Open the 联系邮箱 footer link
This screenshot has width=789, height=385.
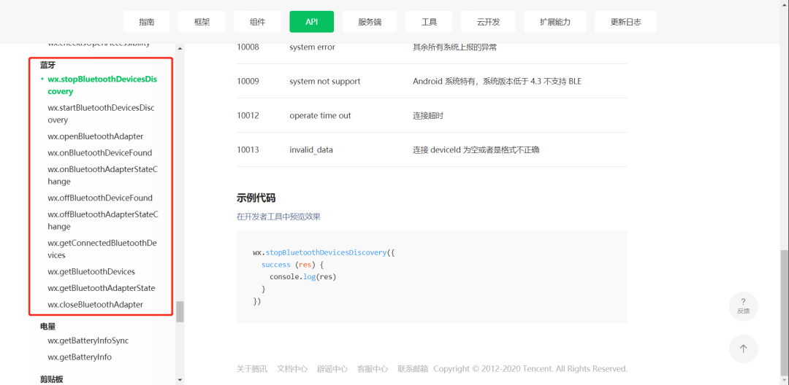(x=413, y=368)
